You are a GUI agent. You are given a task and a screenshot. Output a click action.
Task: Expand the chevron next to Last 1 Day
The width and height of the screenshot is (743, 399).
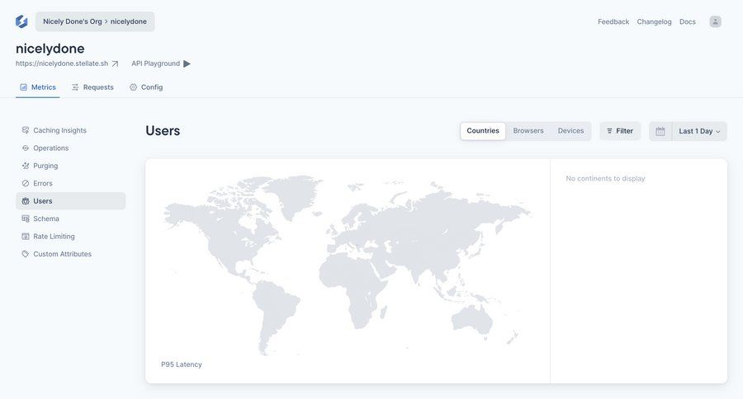pyautogui.click(x=718, y=132)
